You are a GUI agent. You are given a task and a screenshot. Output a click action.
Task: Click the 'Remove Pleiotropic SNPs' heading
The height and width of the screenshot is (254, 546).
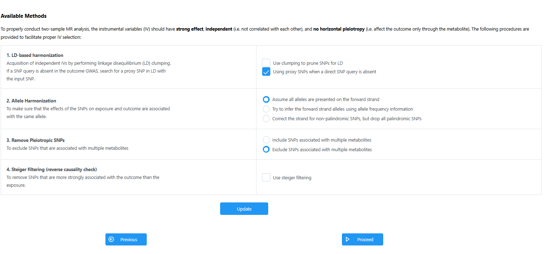[36, 140]
